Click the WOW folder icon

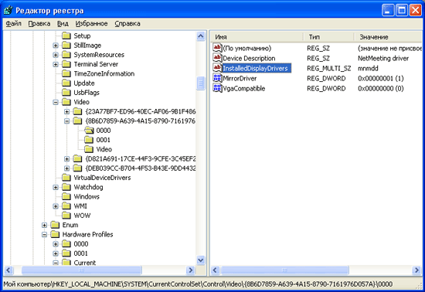click(x=66, y=216)
